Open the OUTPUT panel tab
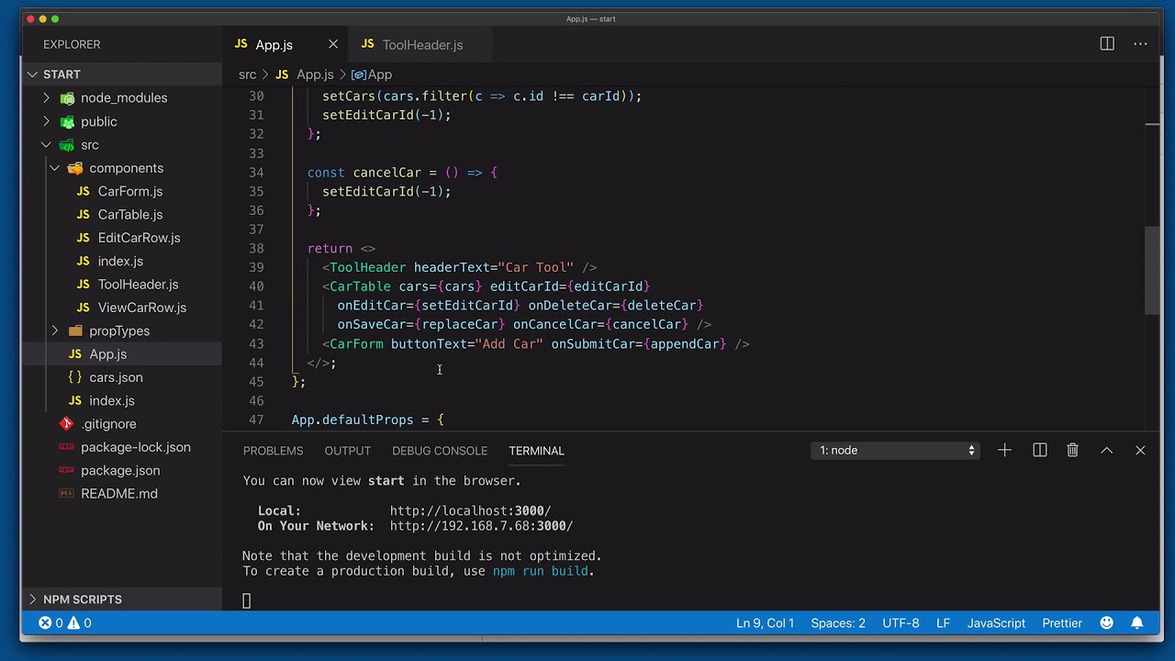1175x661 pixels. 347,451
